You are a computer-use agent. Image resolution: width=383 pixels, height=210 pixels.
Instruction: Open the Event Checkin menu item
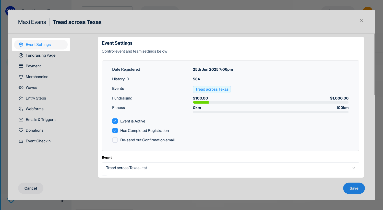tap(38, 141)
